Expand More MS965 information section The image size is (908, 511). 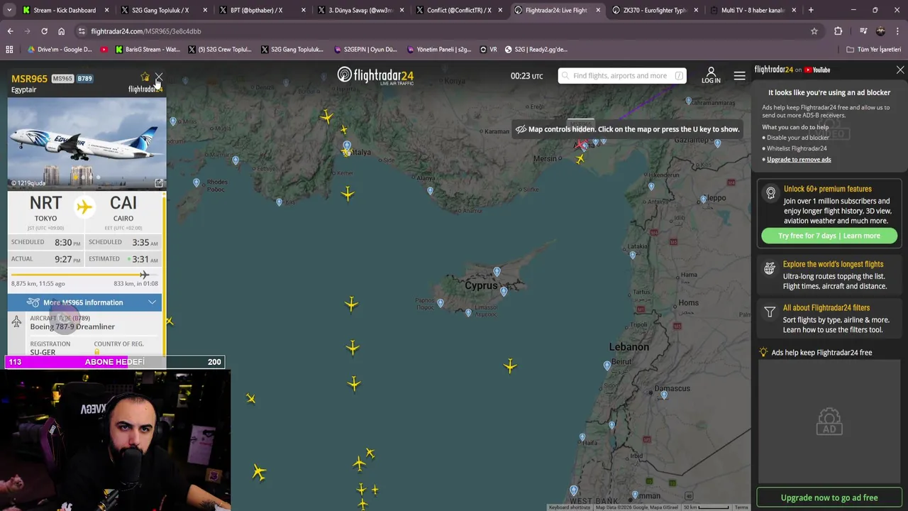click(x=84, y=302)
